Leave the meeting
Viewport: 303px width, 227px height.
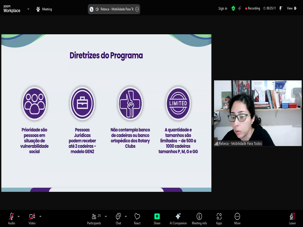point(292,218)
